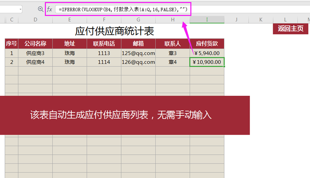Select the cell containing 供应商4

35,62
